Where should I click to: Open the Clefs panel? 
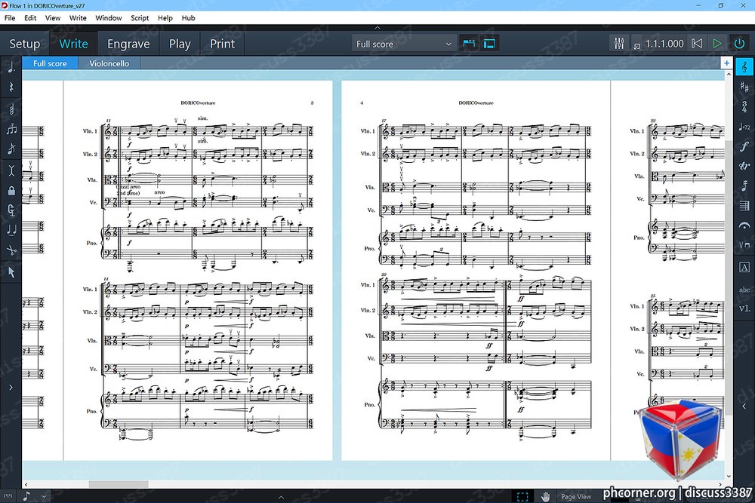click(744, 67)
